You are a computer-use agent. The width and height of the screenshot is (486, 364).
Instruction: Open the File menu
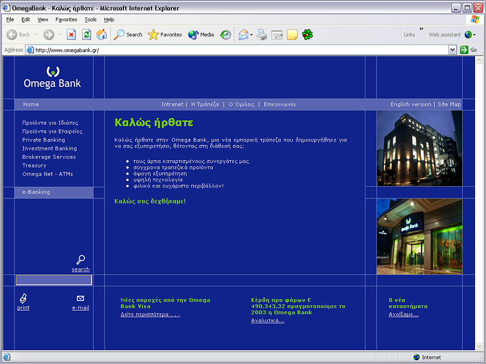click(10, 19)
